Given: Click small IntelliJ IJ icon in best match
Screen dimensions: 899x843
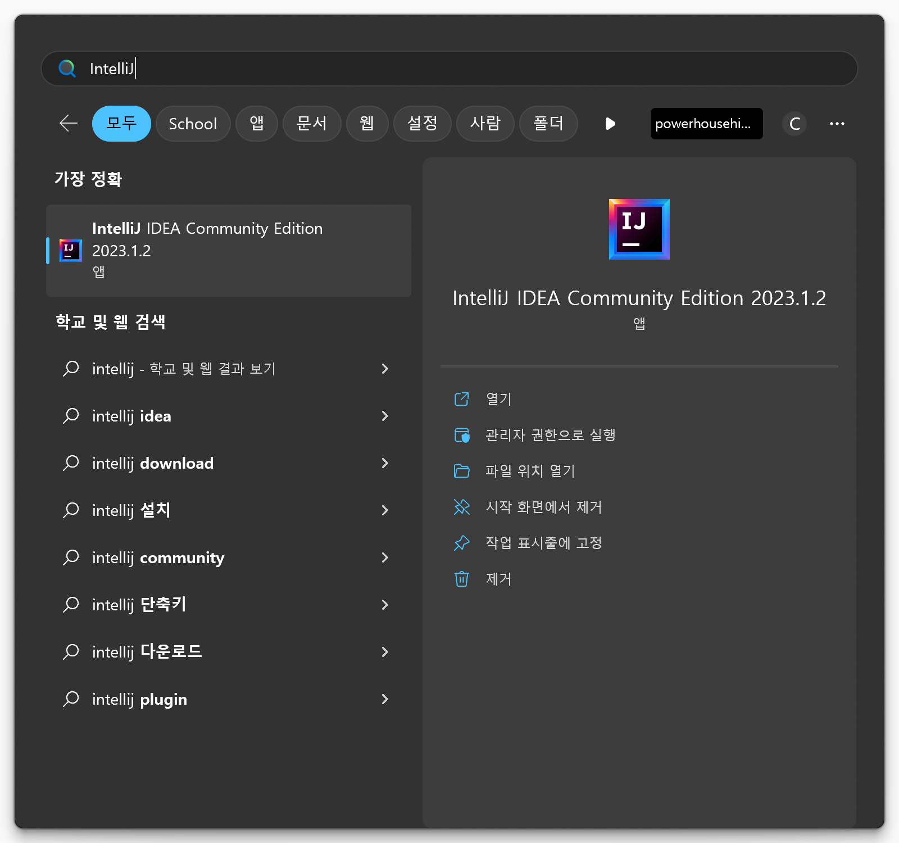Looking at the screenshot, I should (x=70, y=251).
